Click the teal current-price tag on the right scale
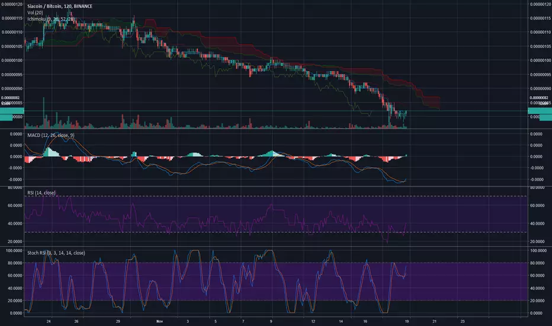The width and height of the screenshot is (552, 326). click(540, 111)
